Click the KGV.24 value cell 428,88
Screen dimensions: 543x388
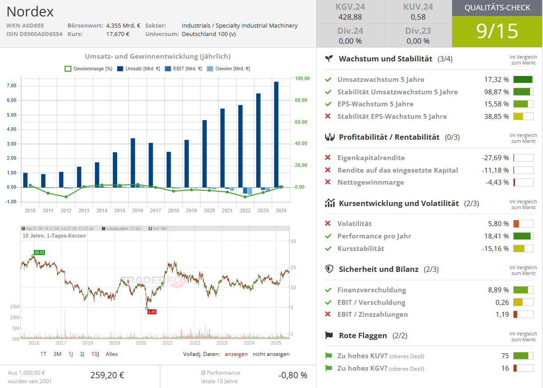point(350,17)
